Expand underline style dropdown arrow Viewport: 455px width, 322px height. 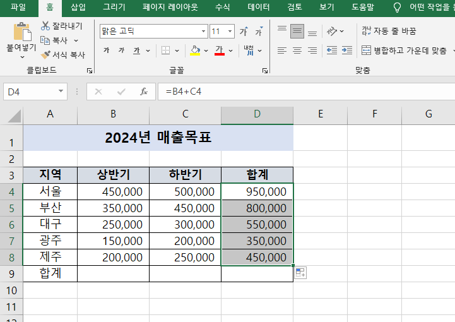click(148, 51)
